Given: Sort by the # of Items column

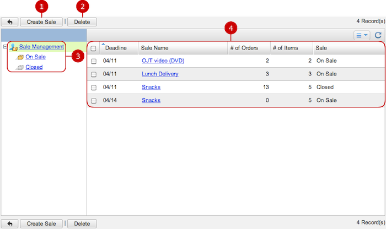Looking at the screenshot, I should [292, 48].
